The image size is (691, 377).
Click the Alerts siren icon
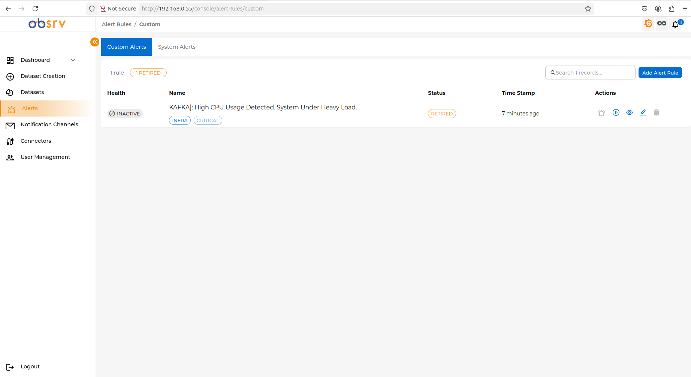coord(12,109)
